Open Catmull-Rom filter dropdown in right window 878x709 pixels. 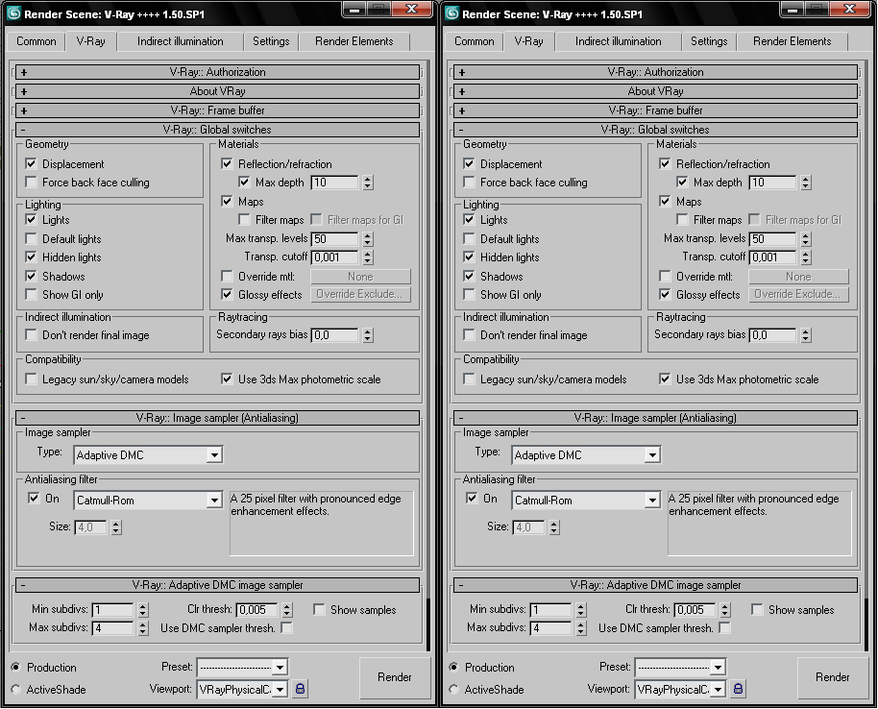tap(652, 501)
